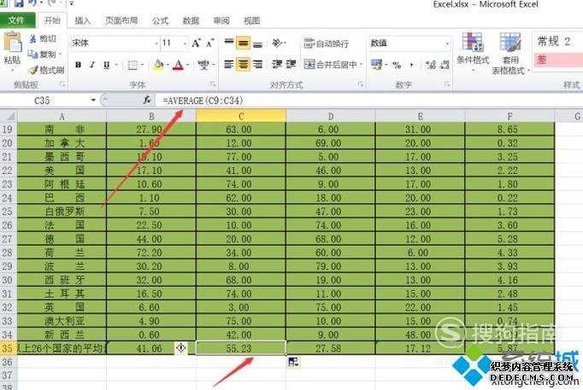Apply cell borders icon
The image size is (583, 390).
click(x=132, y=66)
